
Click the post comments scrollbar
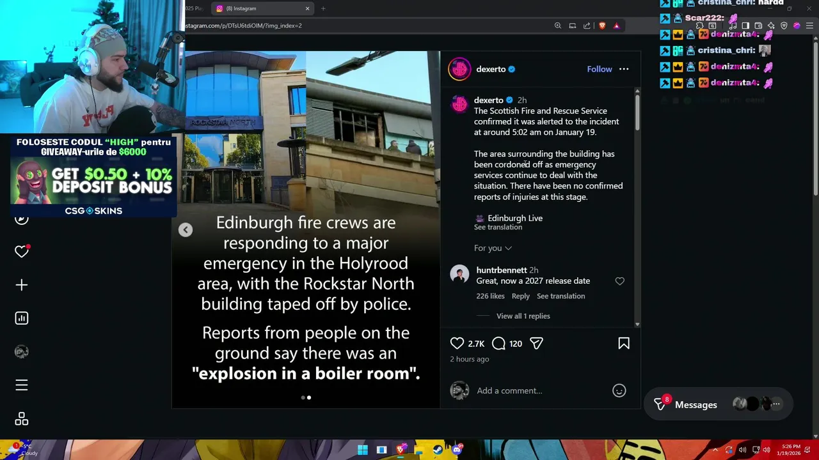pyautogui.click(x=637, y=112)
